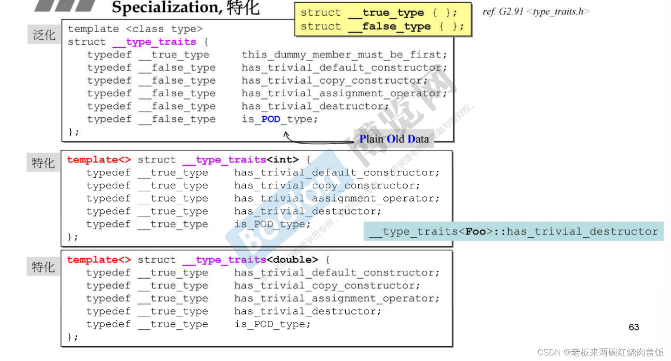The width and height of the screenshot is (671, 361).
Task: Click has_trivial_copy_constructor in the double specialization
Action: coord(327,286)
